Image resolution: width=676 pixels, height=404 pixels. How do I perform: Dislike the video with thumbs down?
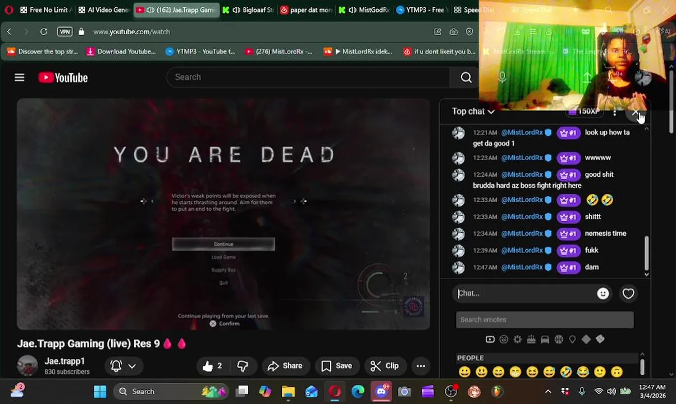coord(243,366)
